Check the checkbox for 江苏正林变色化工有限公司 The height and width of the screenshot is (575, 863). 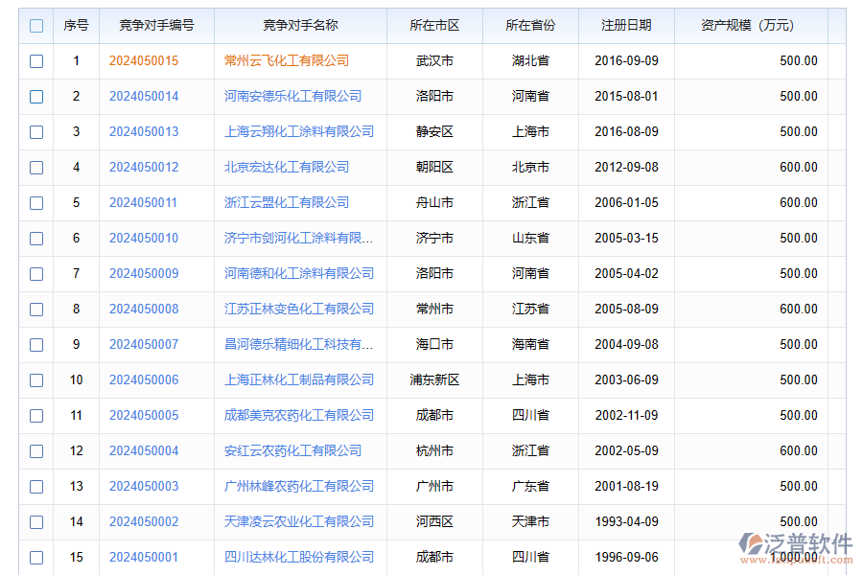coord(35,309)
